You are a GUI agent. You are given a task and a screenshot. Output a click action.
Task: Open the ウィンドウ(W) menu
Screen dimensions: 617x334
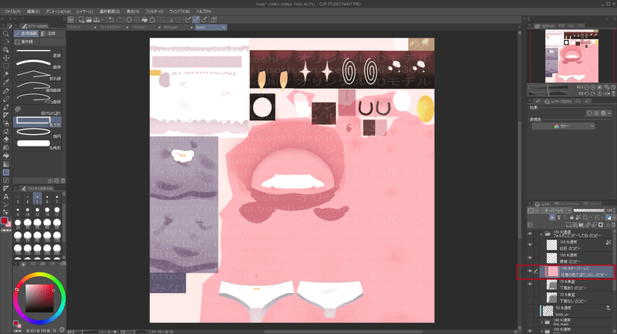pos(180,12)
